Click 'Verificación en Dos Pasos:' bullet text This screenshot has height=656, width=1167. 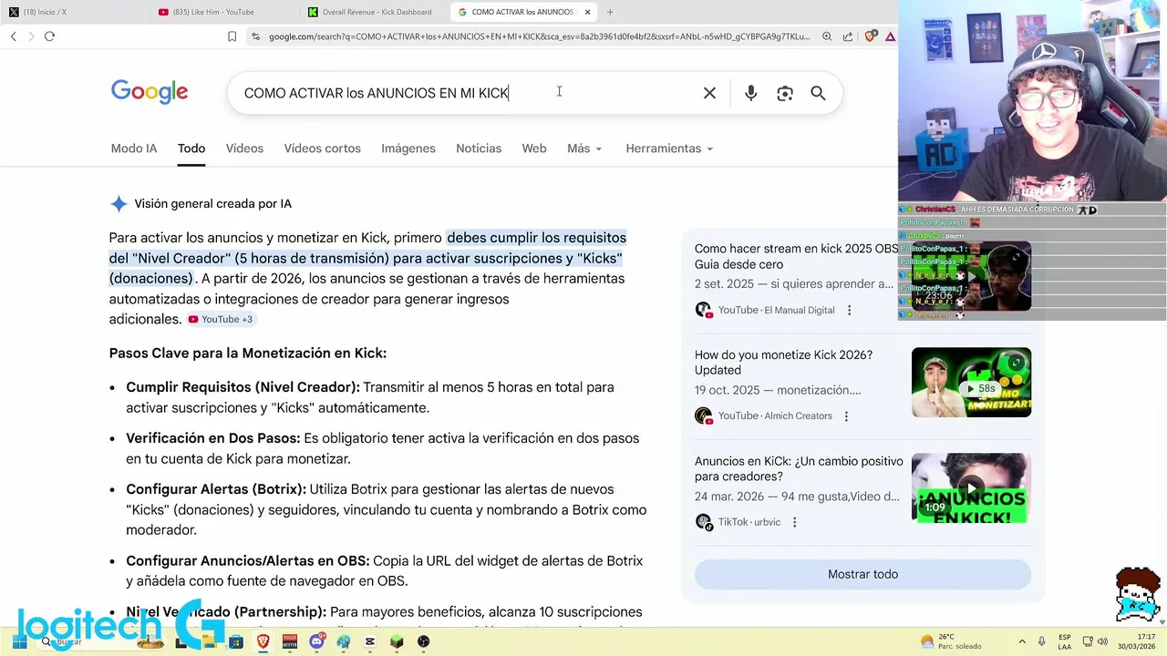pyautogui.click(x=213, y=438)
